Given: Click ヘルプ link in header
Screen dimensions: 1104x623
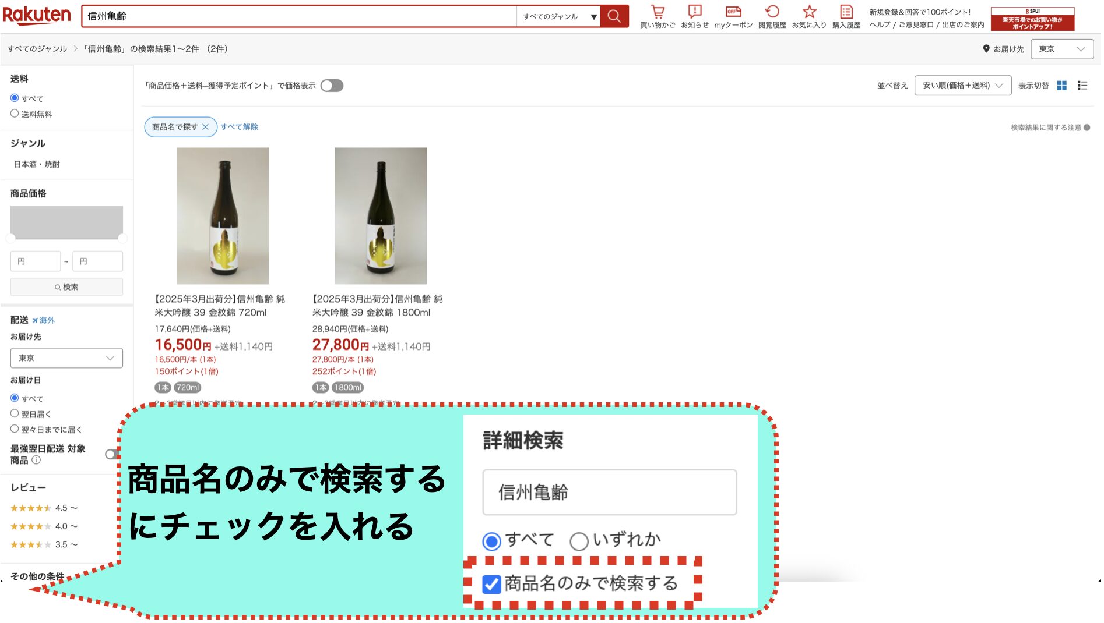Looking at the screenshot, I should [880, 25].
